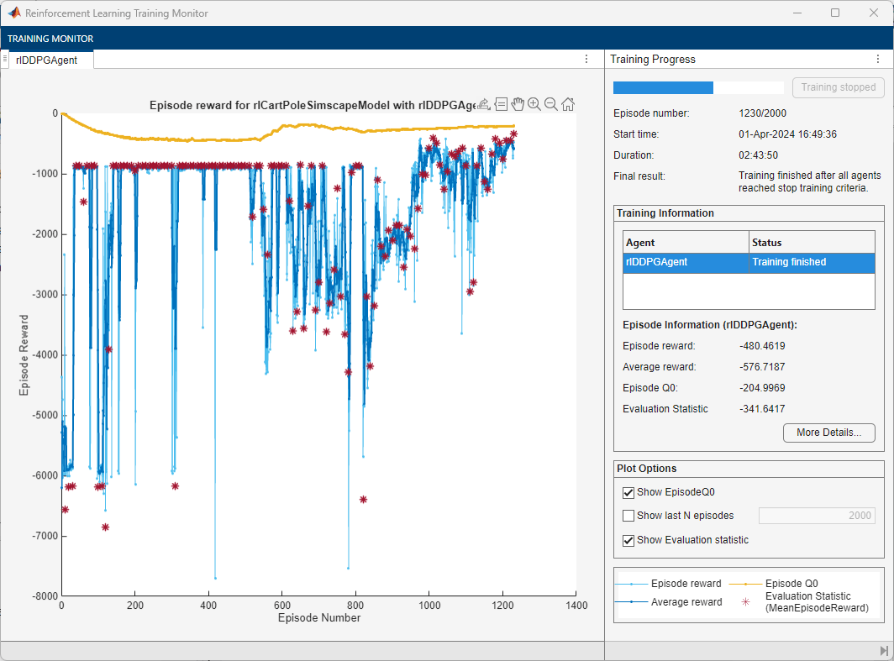Screen dimensions: 894x661
Task: Uncheck Show Evaluation statistic checkbox
Action: tap(628, 540)
